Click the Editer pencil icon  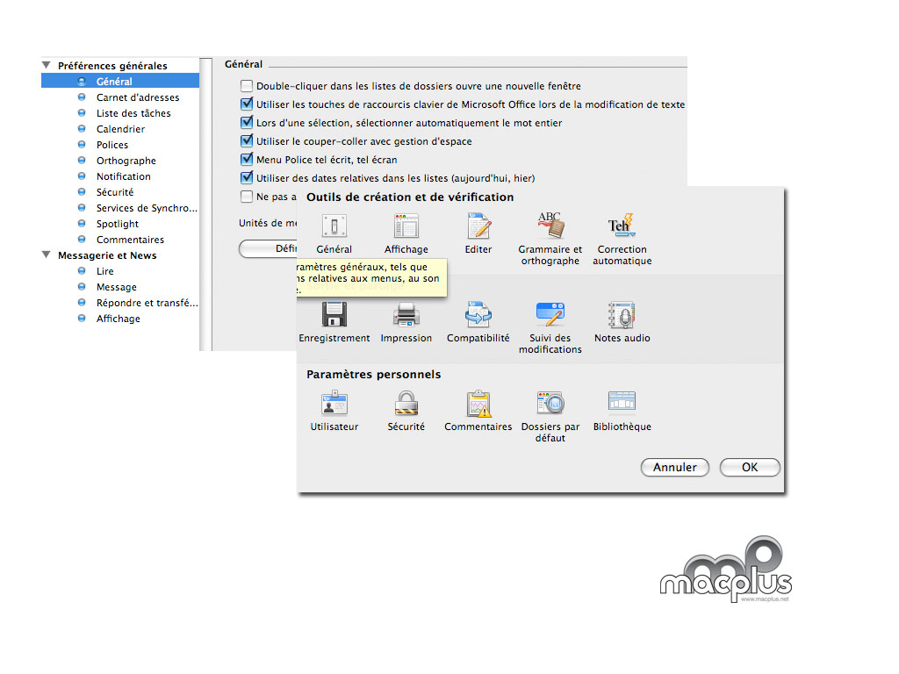(478, 227)
